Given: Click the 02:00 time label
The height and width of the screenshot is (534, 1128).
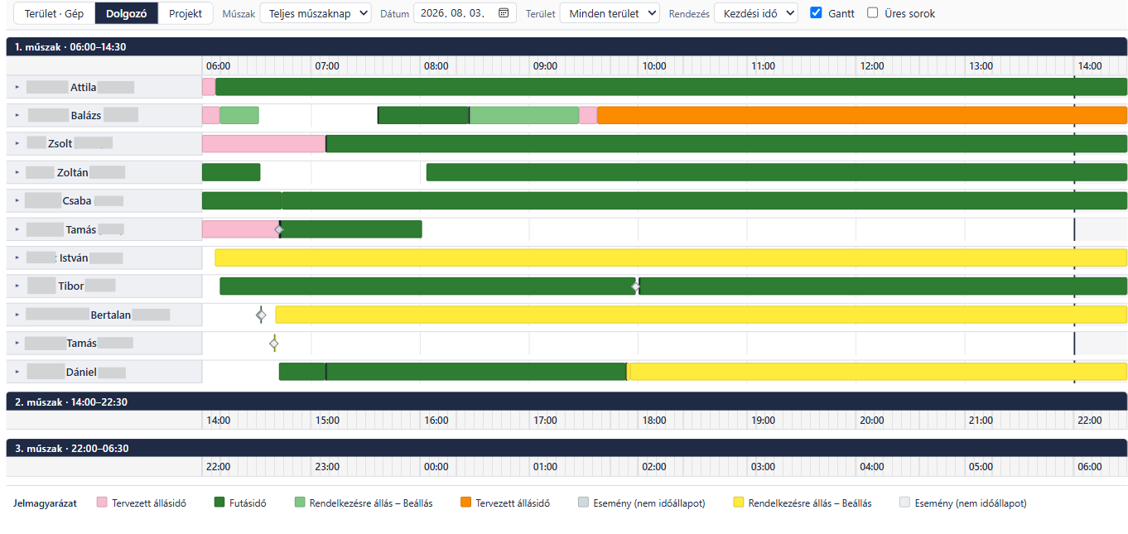Looking at the screenshot, I should click(654, 467).
